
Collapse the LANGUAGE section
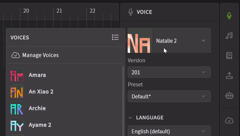(130, 118)
